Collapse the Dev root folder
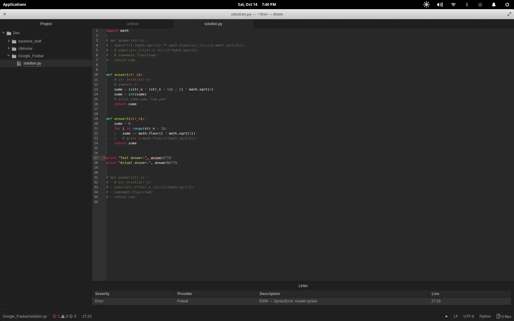 pos(3,33)
